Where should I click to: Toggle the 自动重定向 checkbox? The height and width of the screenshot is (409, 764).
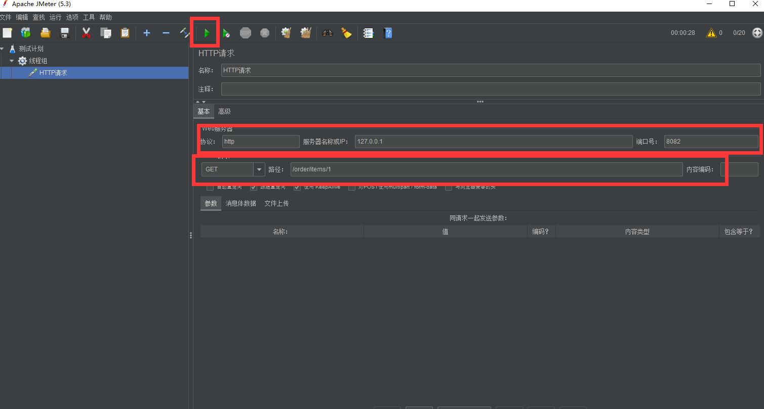tap(210, 187)
